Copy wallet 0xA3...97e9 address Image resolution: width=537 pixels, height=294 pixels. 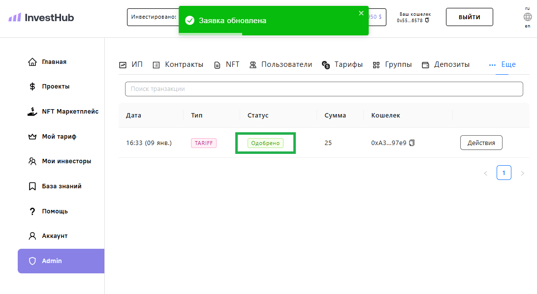click(412, 143)
